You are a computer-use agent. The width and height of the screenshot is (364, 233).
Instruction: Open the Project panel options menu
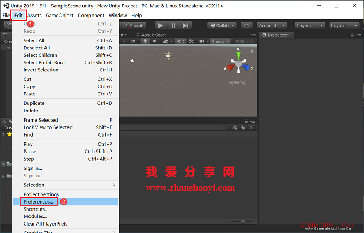(253, 121)
